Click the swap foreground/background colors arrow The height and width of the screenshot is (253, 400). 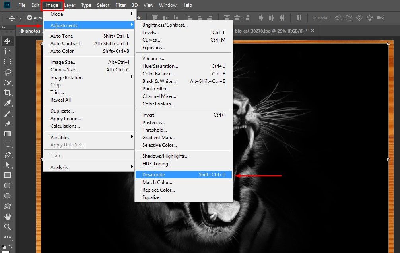11,246
